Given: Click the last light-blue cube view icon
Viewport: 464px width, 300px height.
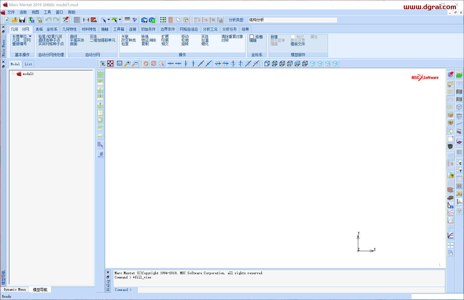Looking at the screenshot, I should pyautogui.click(x=335, y=63).
